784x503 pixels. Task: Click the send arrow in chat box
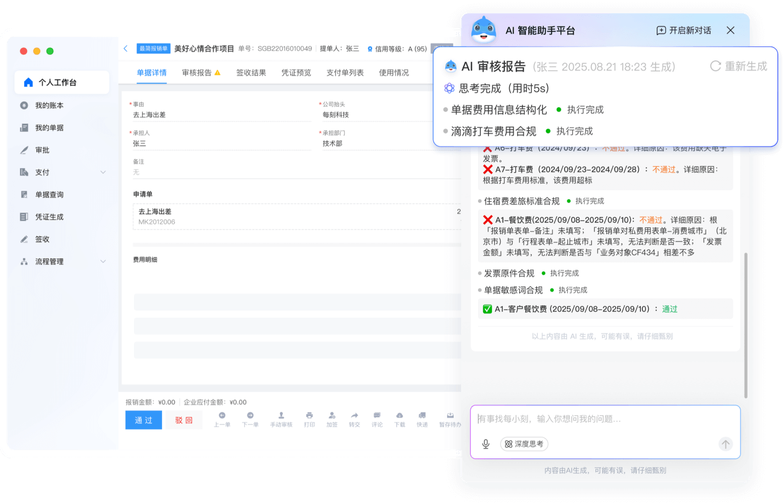point(726,444)
